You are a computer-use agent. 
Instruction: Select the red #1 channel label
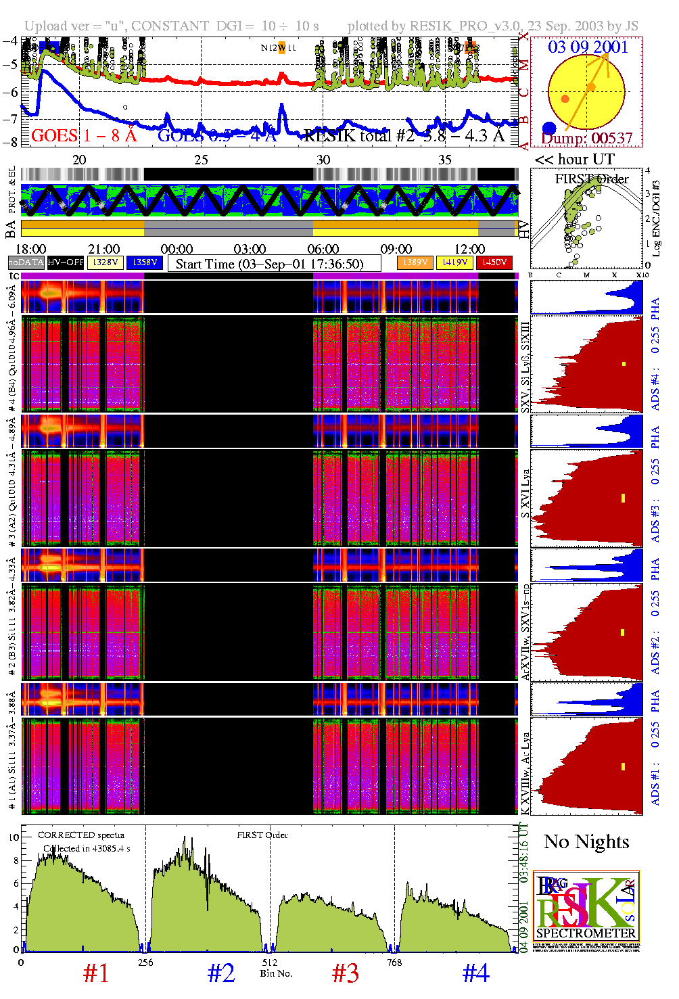tap(95, 973)
